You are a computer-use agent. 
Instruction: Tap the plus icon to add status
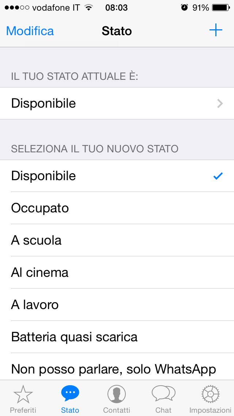[x=216, y=30]
